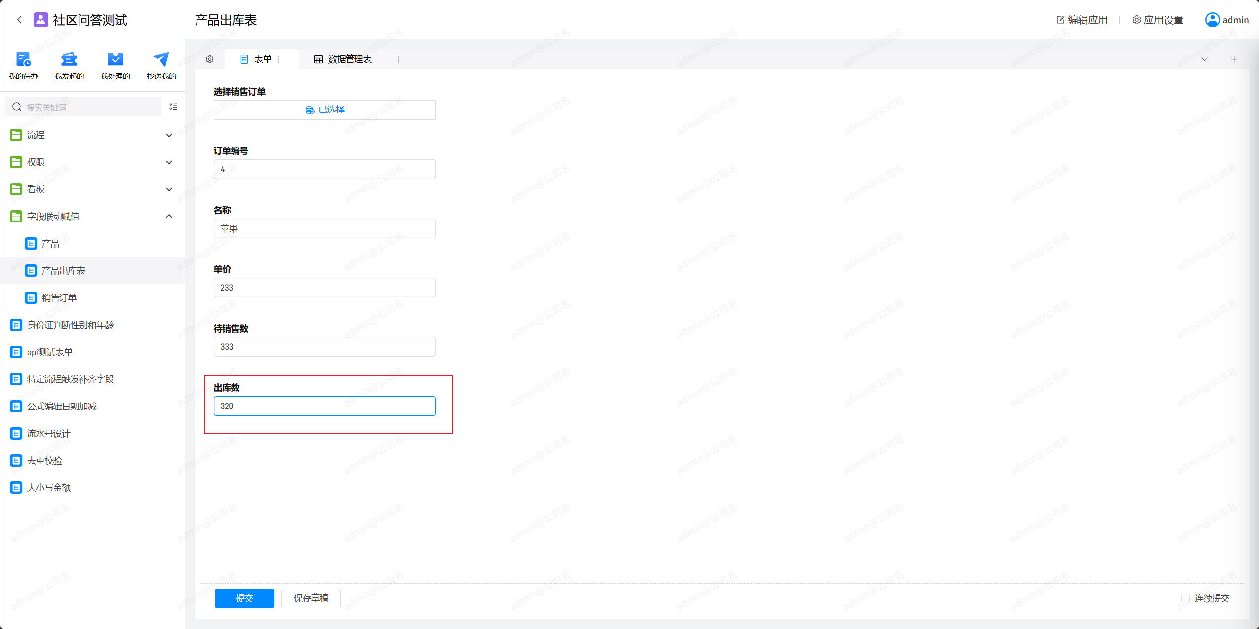
Task: Open the 表单 tab options menu
Action: 279,59
